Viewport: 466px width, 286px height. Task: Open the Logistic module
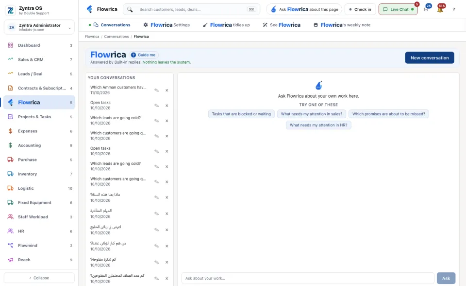pyautogui.click(x=39, y=188)
